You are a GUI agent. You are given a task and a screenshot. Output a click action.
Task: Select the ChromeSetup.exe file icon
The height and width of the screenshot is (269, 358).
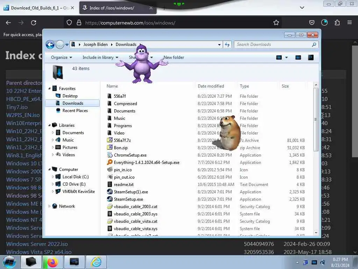[x=110, y=155]
